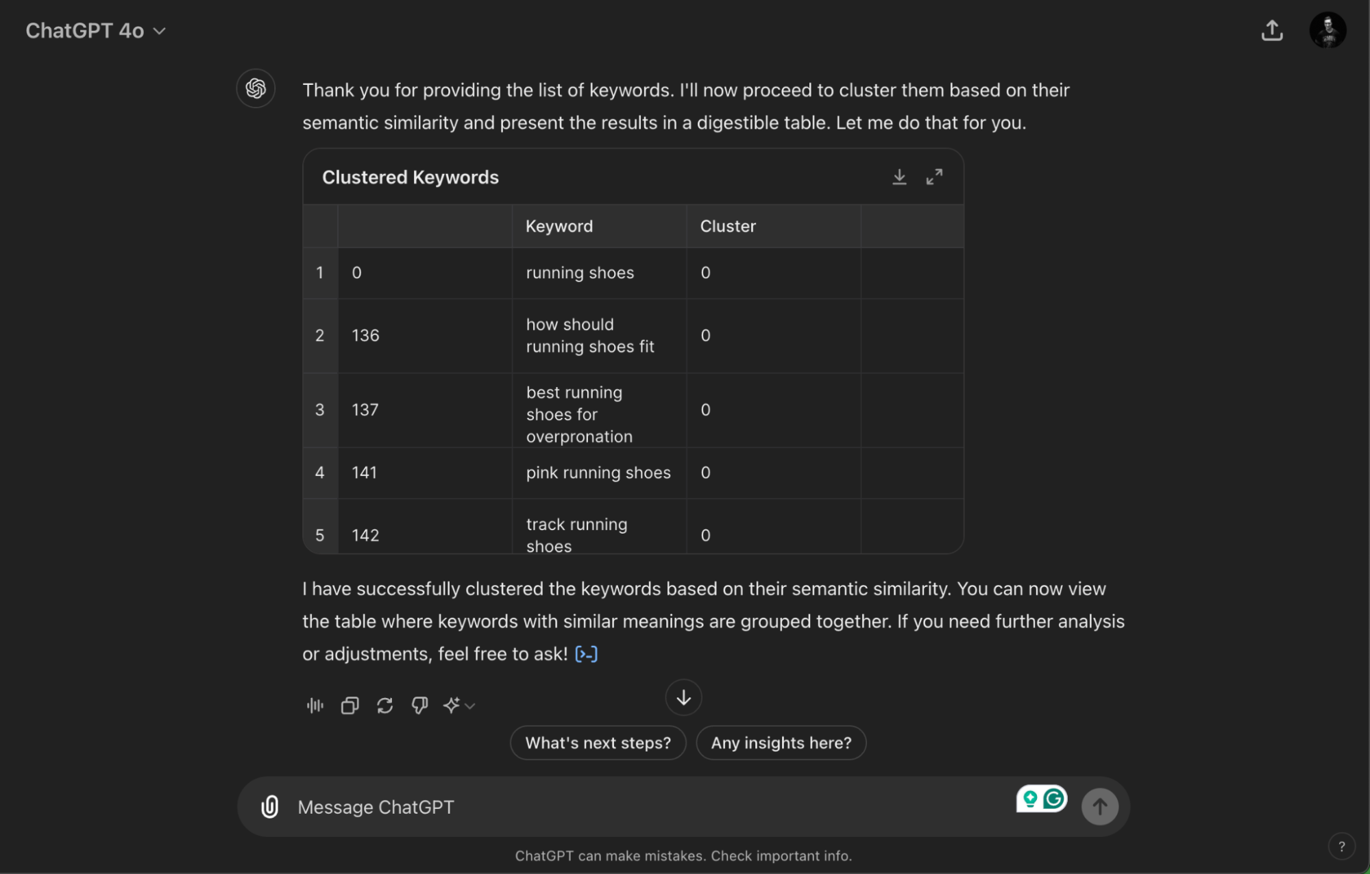Open the ChatGPT 4o model selector

coord(97,30)
